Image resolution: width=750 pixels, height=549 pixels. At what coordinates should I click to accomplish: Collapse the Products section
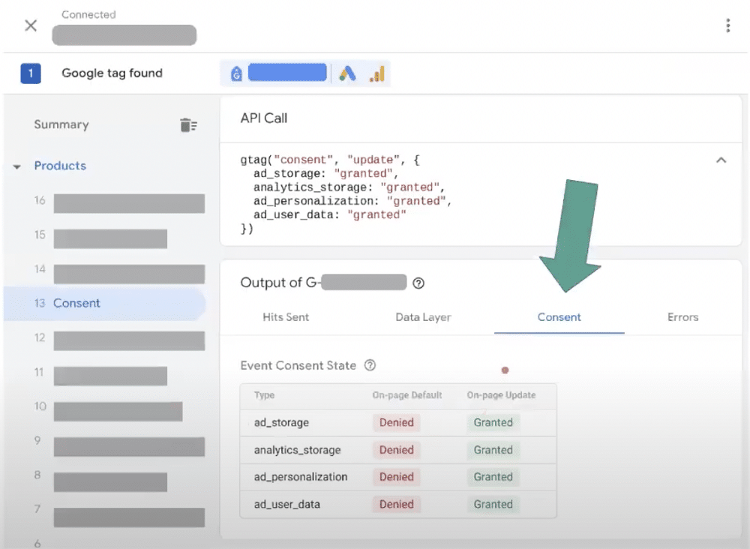tap(16, 166)
